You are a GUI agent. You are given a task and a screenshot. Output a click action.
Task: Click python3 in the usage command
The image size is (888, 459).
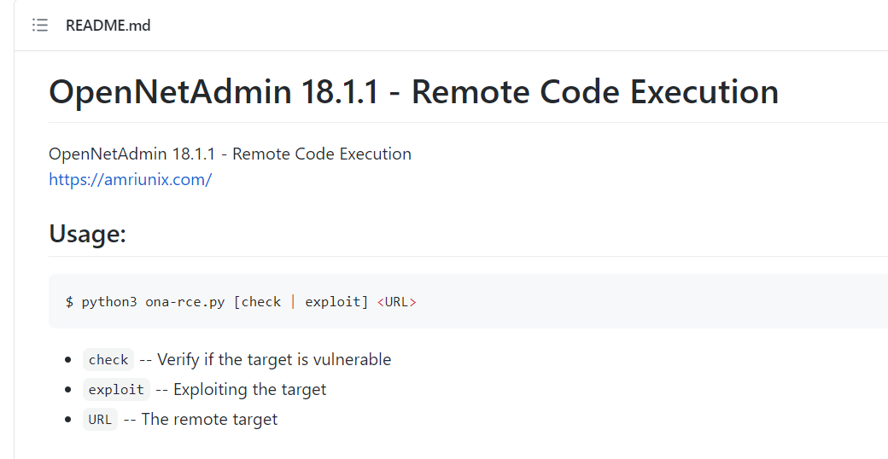pos(109,302)
